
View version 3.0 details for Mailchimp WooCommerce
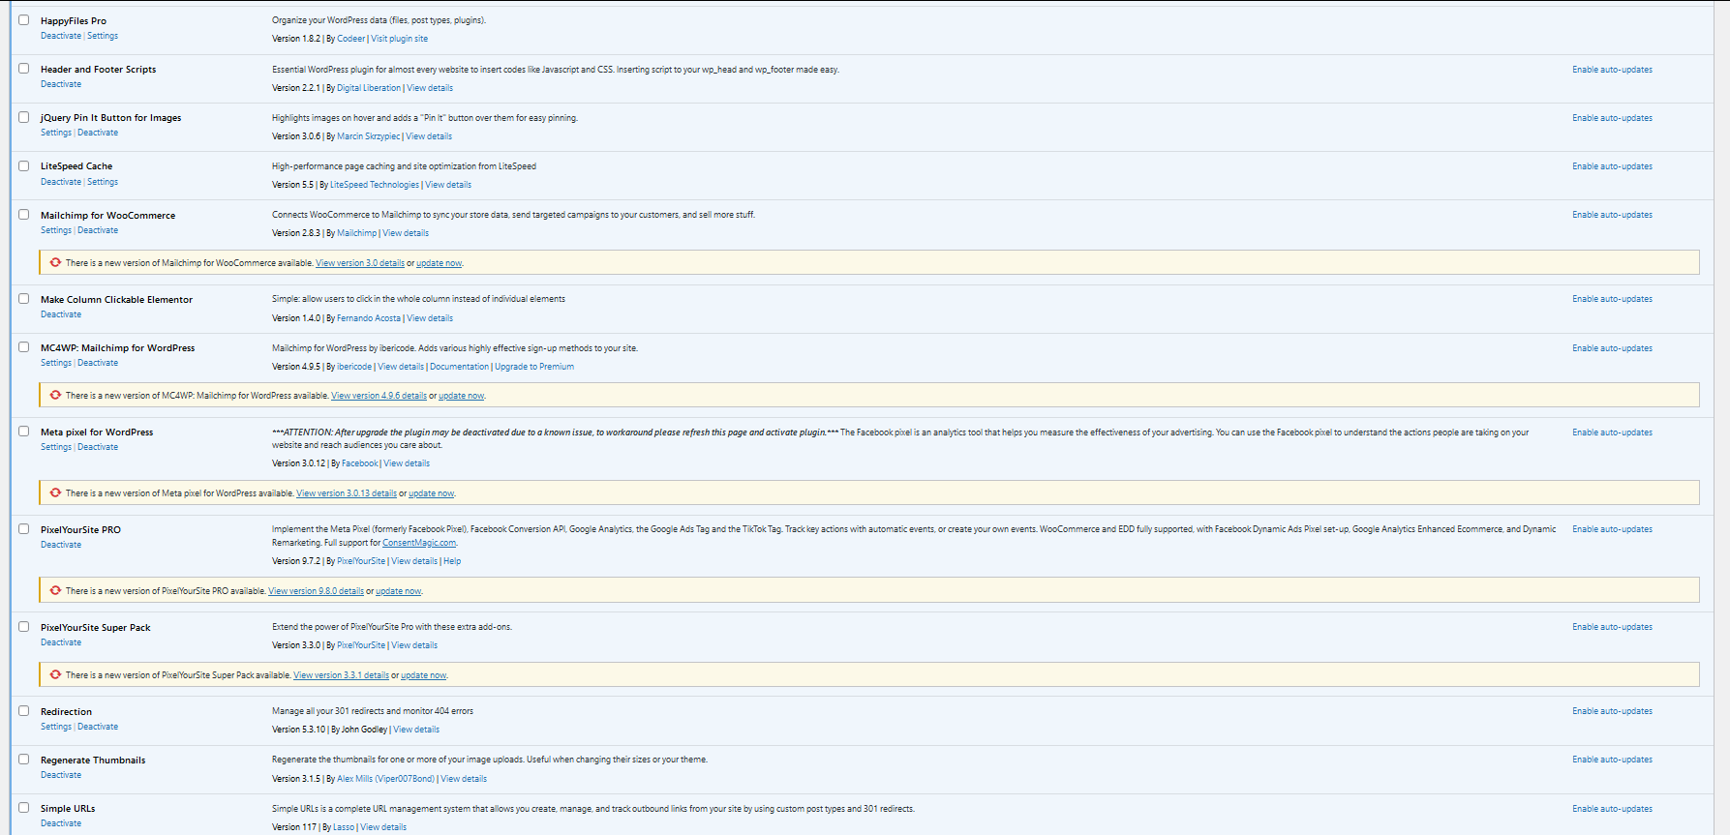(360, 263)
